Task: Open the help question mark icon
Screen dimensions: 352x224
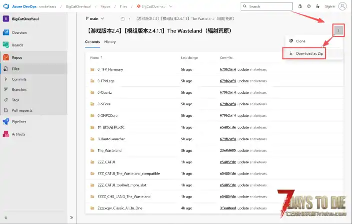Action: [309, 6]
